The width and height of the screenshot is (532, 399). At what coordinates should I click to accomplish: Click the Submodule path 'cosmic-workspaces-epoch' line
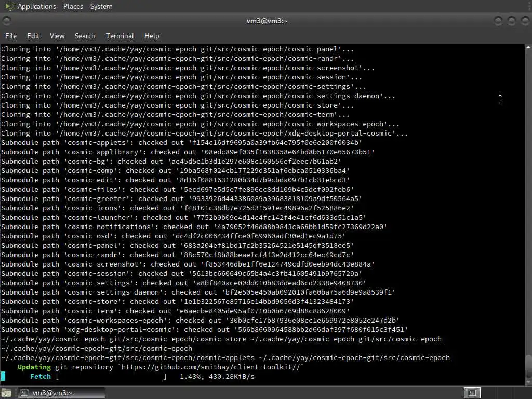[x=200, y=320]
